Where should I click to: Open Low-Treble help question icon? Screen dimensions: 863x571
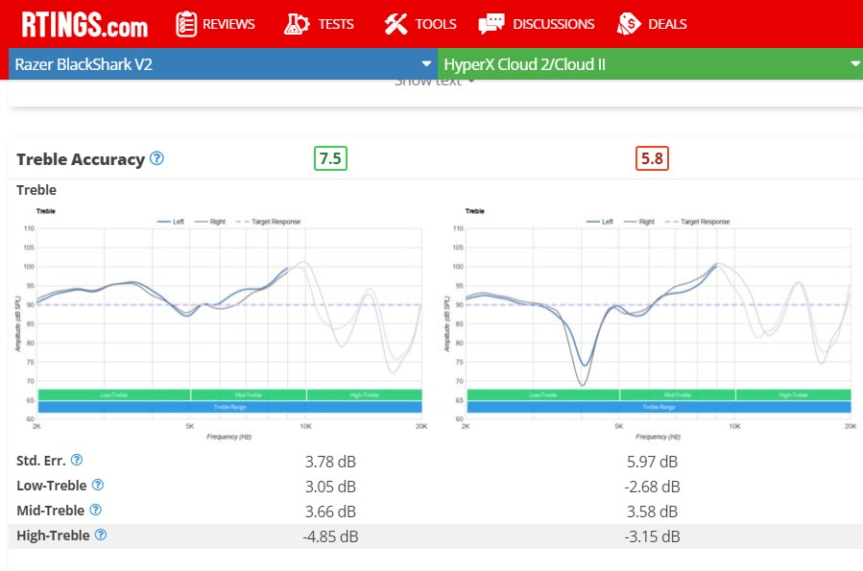tap(97, 485)
